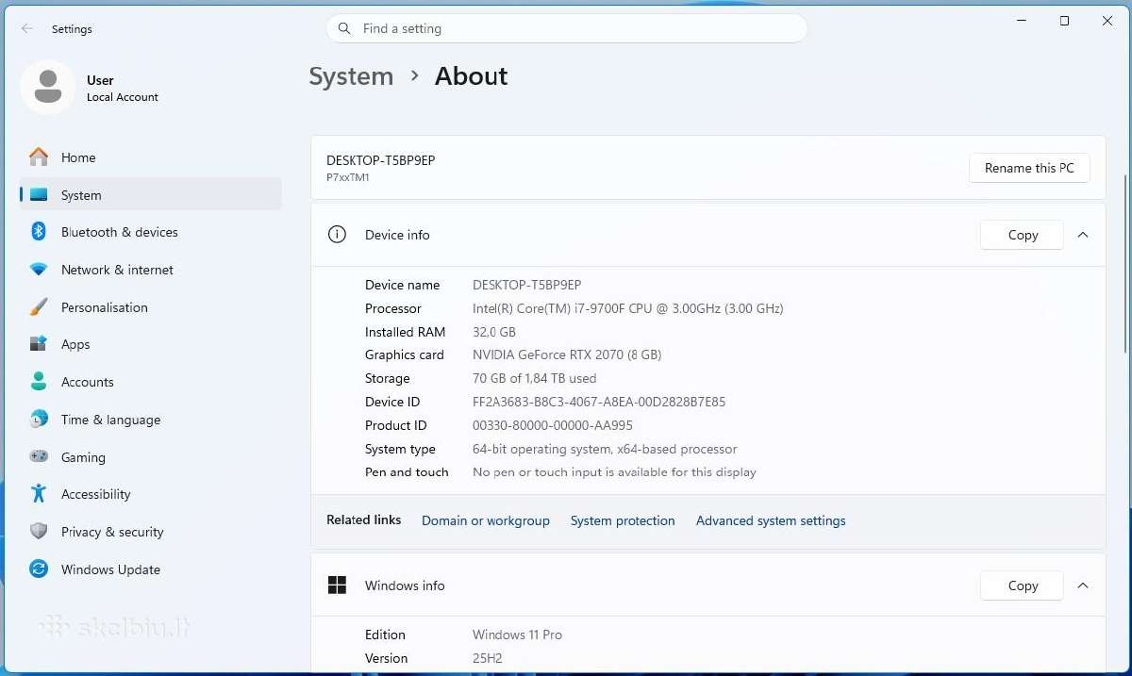
Task: Click the Windows Update sync icon
Action: coord(39,569)
